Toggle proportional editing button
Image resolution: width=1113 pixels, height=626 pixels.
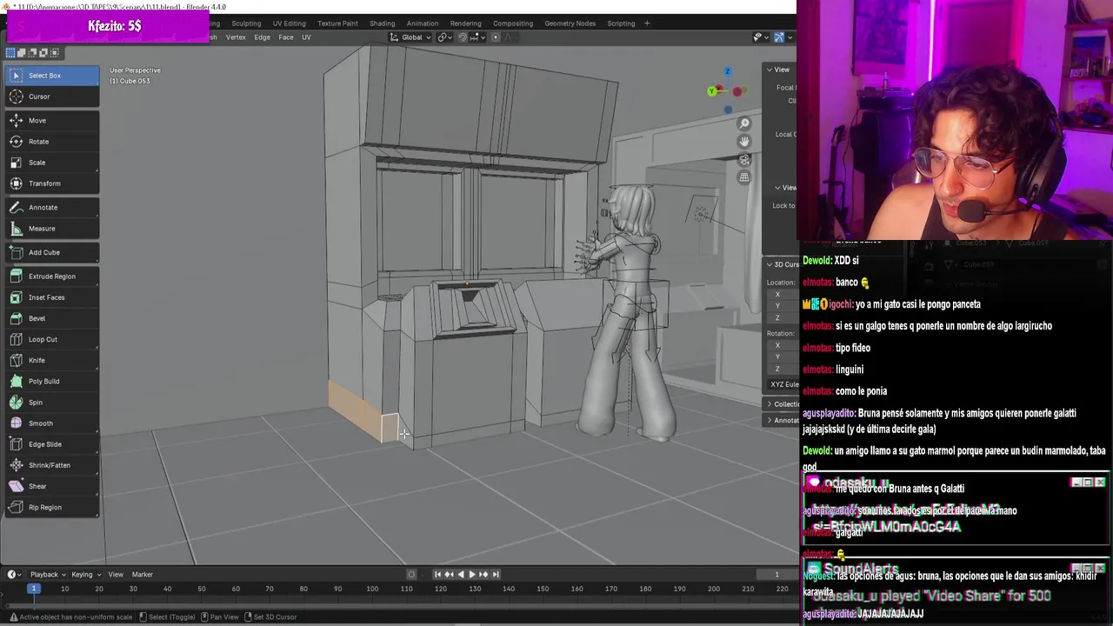496,37
